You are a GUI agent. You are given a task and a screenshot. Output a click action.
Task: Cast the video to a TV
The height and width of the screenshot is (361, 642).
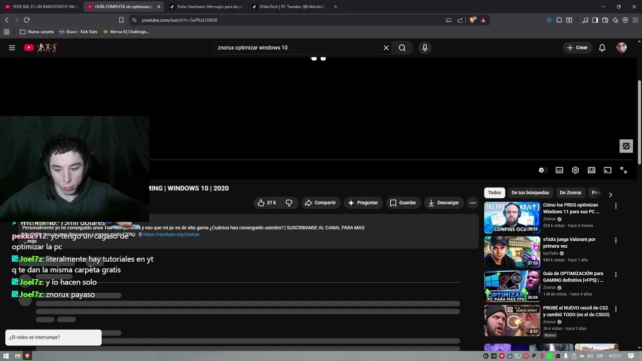607,170
